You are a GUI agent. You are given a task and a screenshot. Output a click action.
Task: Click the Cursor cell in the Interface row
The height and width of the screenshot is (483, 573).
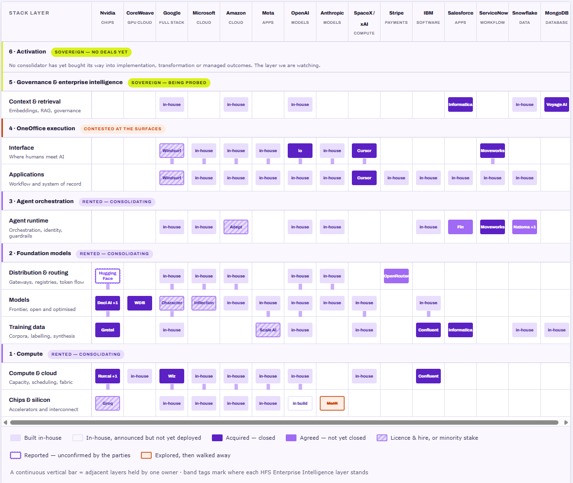coord(364,151)
